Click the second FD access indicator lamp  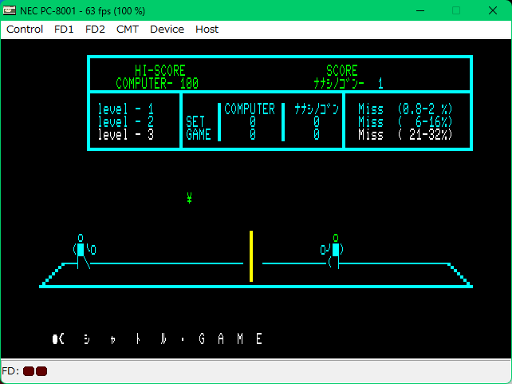tap(41, 371)
